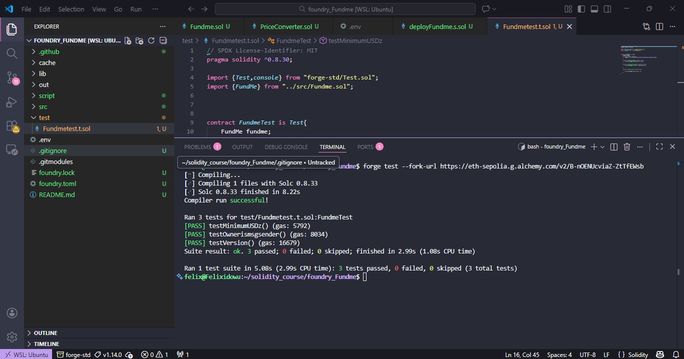Open the Selection menu
The image size is (684, 359).
click(71, 9)
